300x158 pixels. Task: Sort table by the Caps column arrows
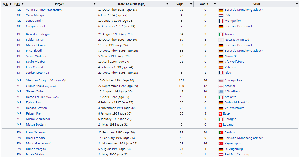click(191, 4)
